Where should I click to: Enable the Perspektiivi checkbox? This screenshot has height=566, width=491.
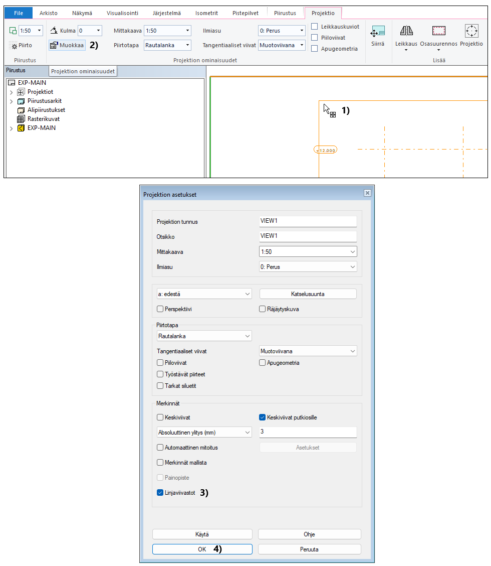(x=160, y=309)
